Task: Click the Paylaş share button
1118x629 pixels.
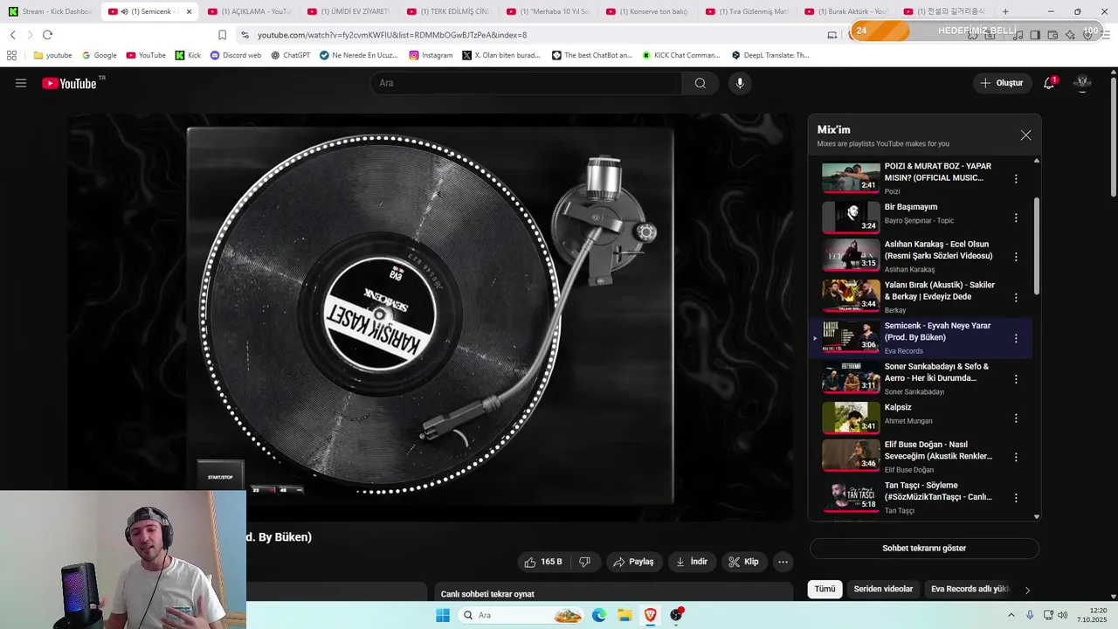Action: [x=633, y=562]
